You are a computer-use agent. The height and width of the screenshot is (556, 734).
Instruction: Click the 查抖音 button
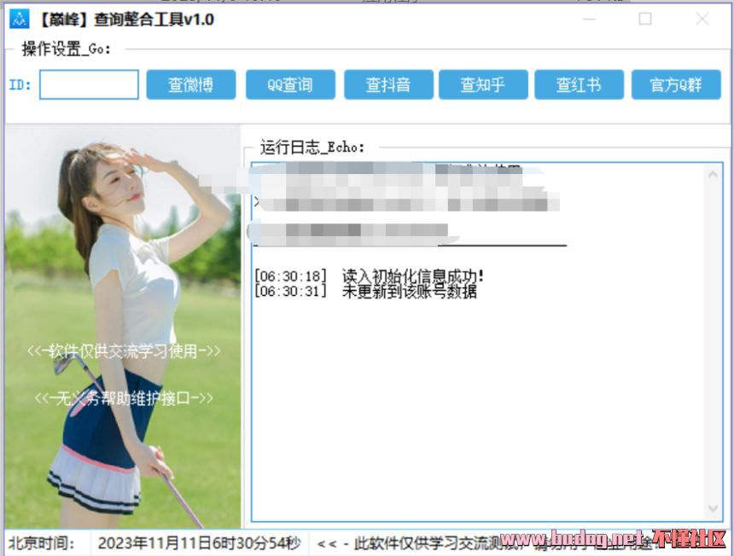click(388, 84)
